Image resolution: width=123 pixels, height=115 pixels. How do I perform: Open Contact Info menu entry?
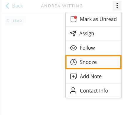93,91
